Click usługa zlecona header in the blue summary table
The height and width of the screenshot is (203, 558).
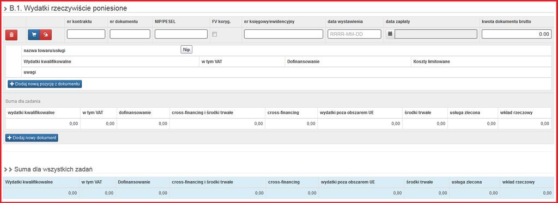466,182
